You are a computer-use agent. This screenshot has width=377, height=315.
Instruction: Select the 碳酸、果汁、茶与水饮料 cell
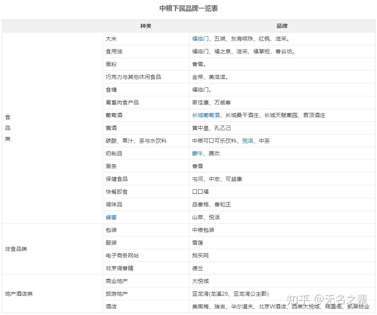pyautogui.click(x=146, y=141)
